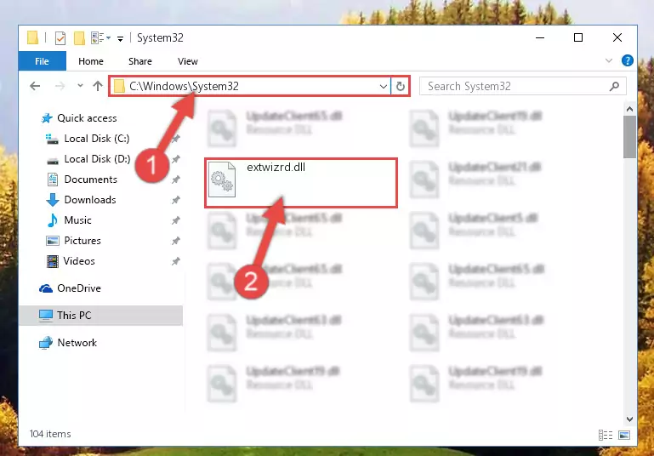Click the Search System32 field
Viewport: 654px width, 456px height.
[x=523, y=87]
